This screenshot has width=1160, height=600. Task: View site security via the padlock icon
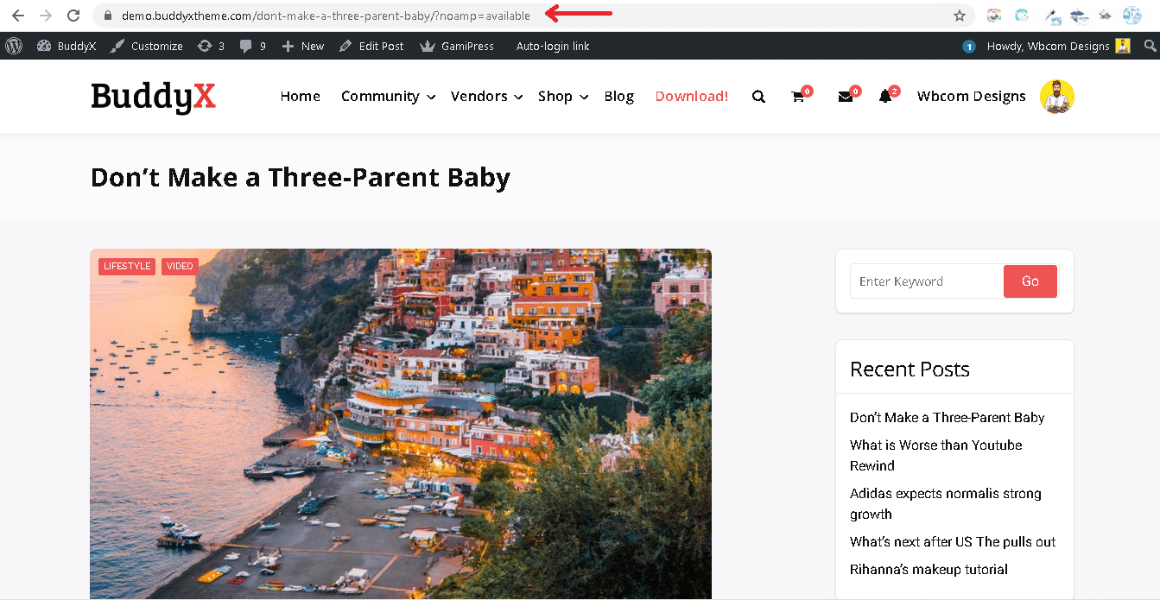coord(108,16)
